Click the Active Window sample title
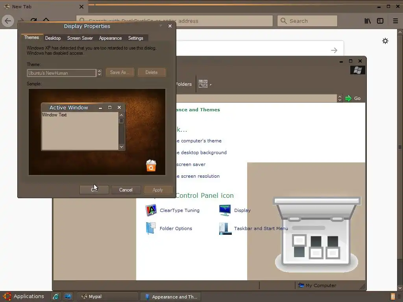This screenshot has width=403, height=302. point(68,108)
